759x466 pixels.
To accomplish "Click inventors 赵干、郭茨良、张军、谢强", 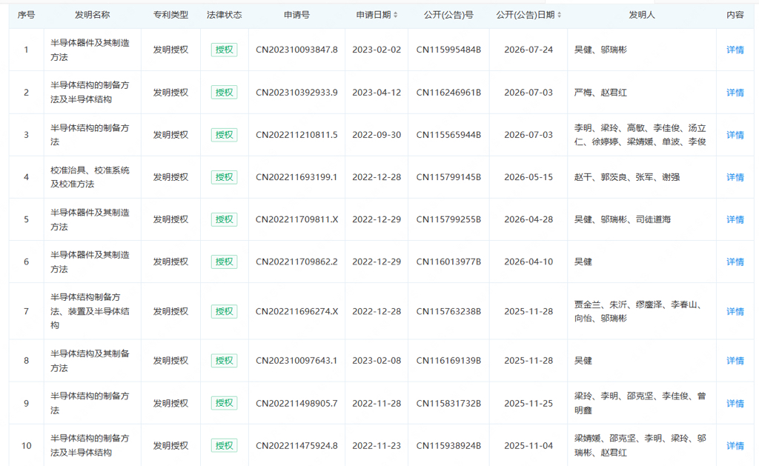I will pyautogui.click(x=627, y=177).
